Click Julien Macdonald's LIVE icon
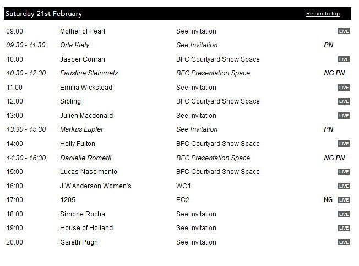This screenshot has height=266, width=359. [x=344, y=116]
